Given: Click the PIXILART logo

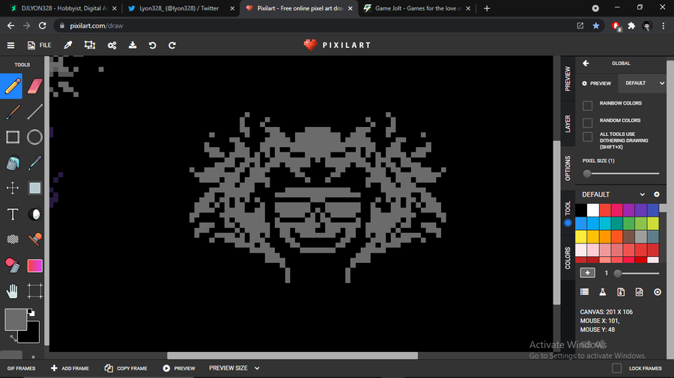Looking at the screenshot, I should (337, 45).
